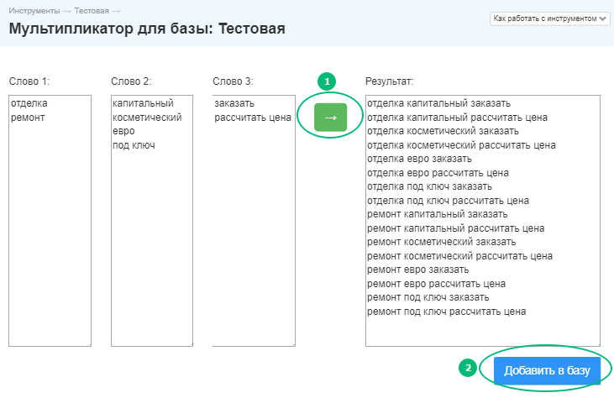614x398 pixels.
Task: Click the Слово 2 field label
Action: (x=131, y=81)
